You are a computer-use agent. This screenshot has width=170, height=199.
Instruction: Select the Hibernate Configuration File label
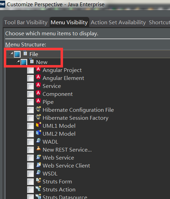(x=78, y=110)
